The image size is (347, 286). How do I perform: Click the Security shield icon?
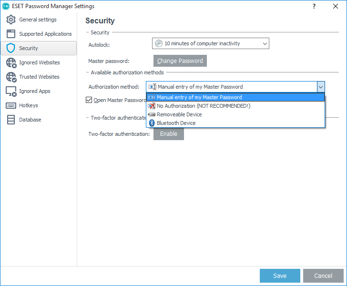[x=10, y=48]
